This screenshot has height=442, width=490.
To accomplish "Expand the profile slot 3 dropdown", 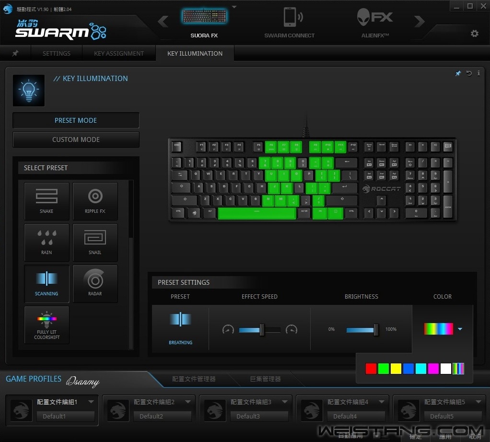I will point(285,402).
